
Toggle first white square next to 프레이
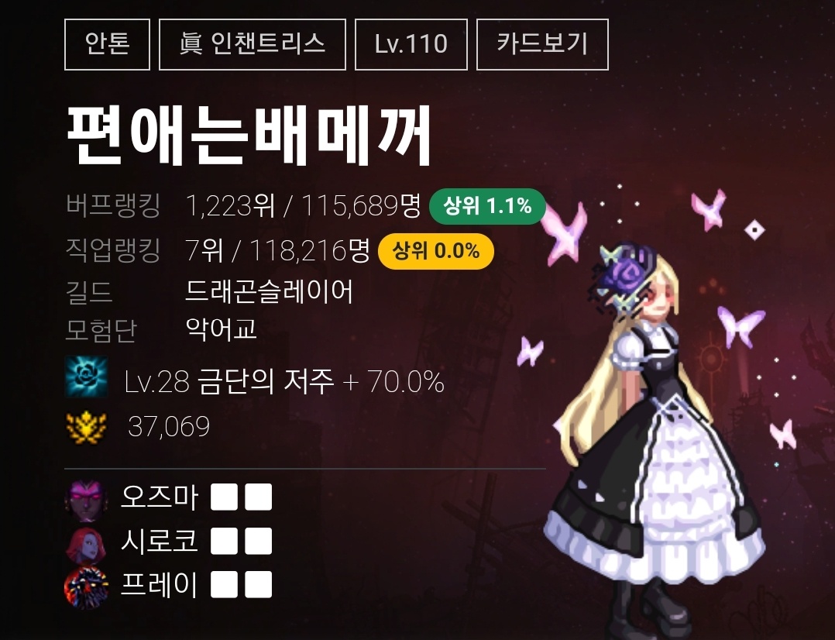(x=224, y=584)
